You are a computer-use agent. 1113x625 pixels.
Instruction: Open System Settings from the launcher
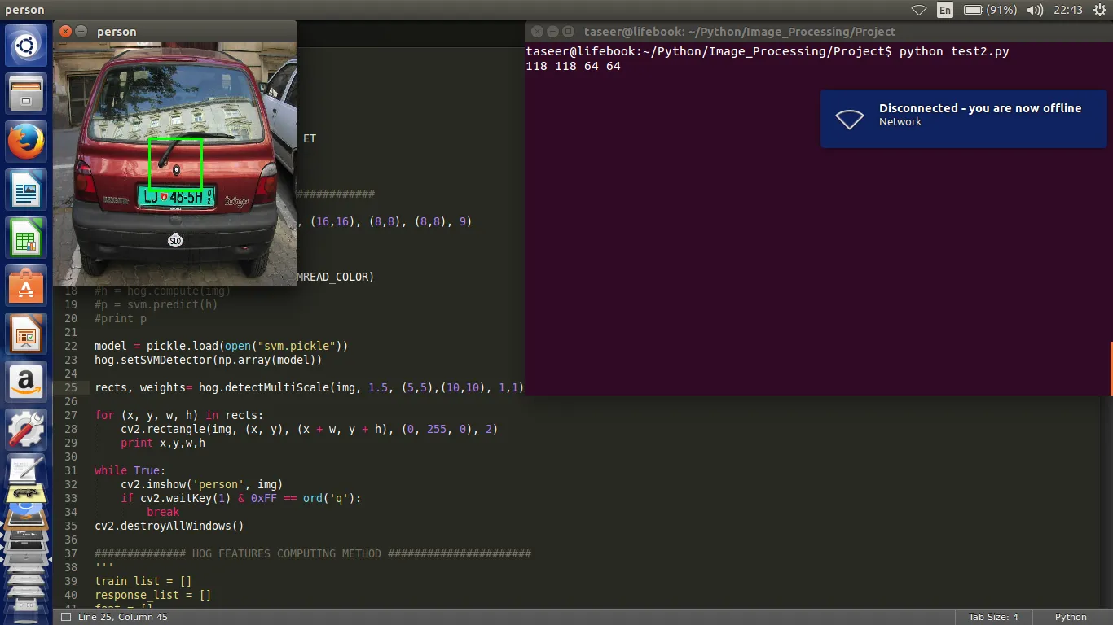(26, 429)
